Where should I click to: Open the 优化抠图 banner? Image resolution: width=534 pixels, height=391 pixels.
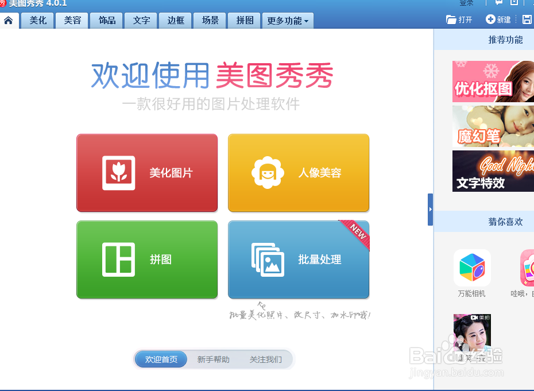(x=493, y=82)
